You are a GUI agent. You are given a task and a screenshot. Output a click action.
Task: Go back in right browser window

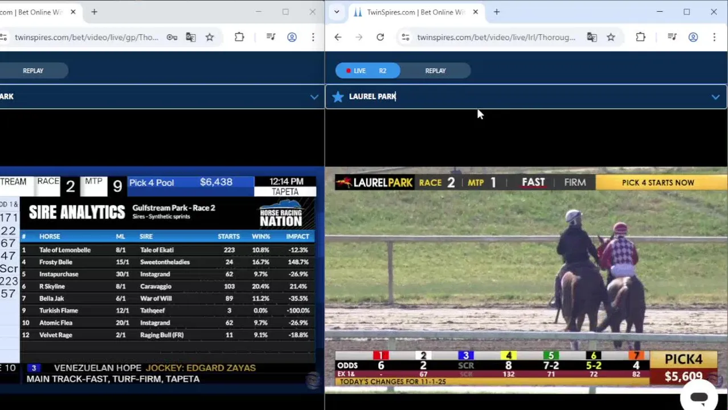coord(338,37)
